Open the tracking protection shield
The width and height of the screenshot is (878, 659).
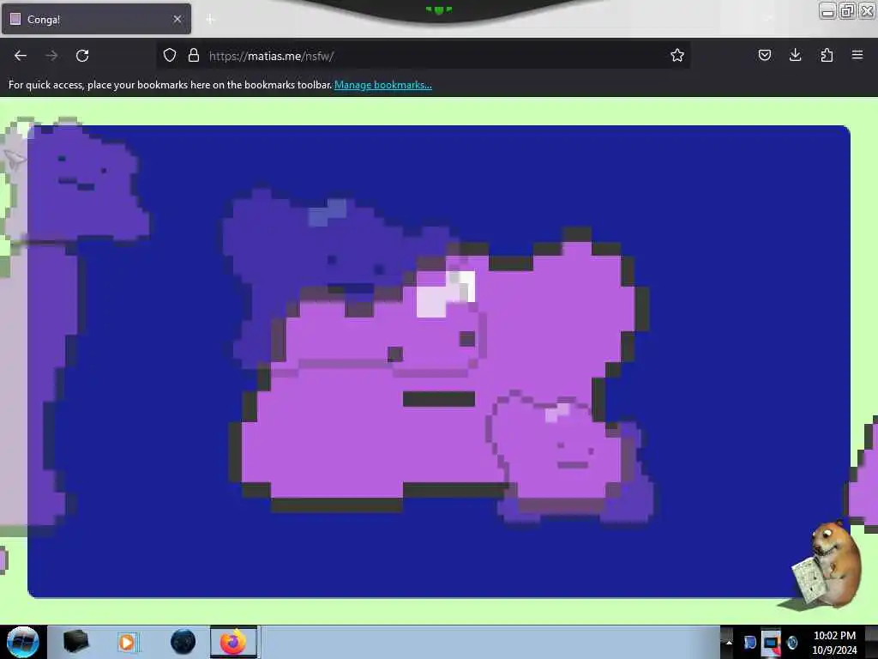coord(170,55)
